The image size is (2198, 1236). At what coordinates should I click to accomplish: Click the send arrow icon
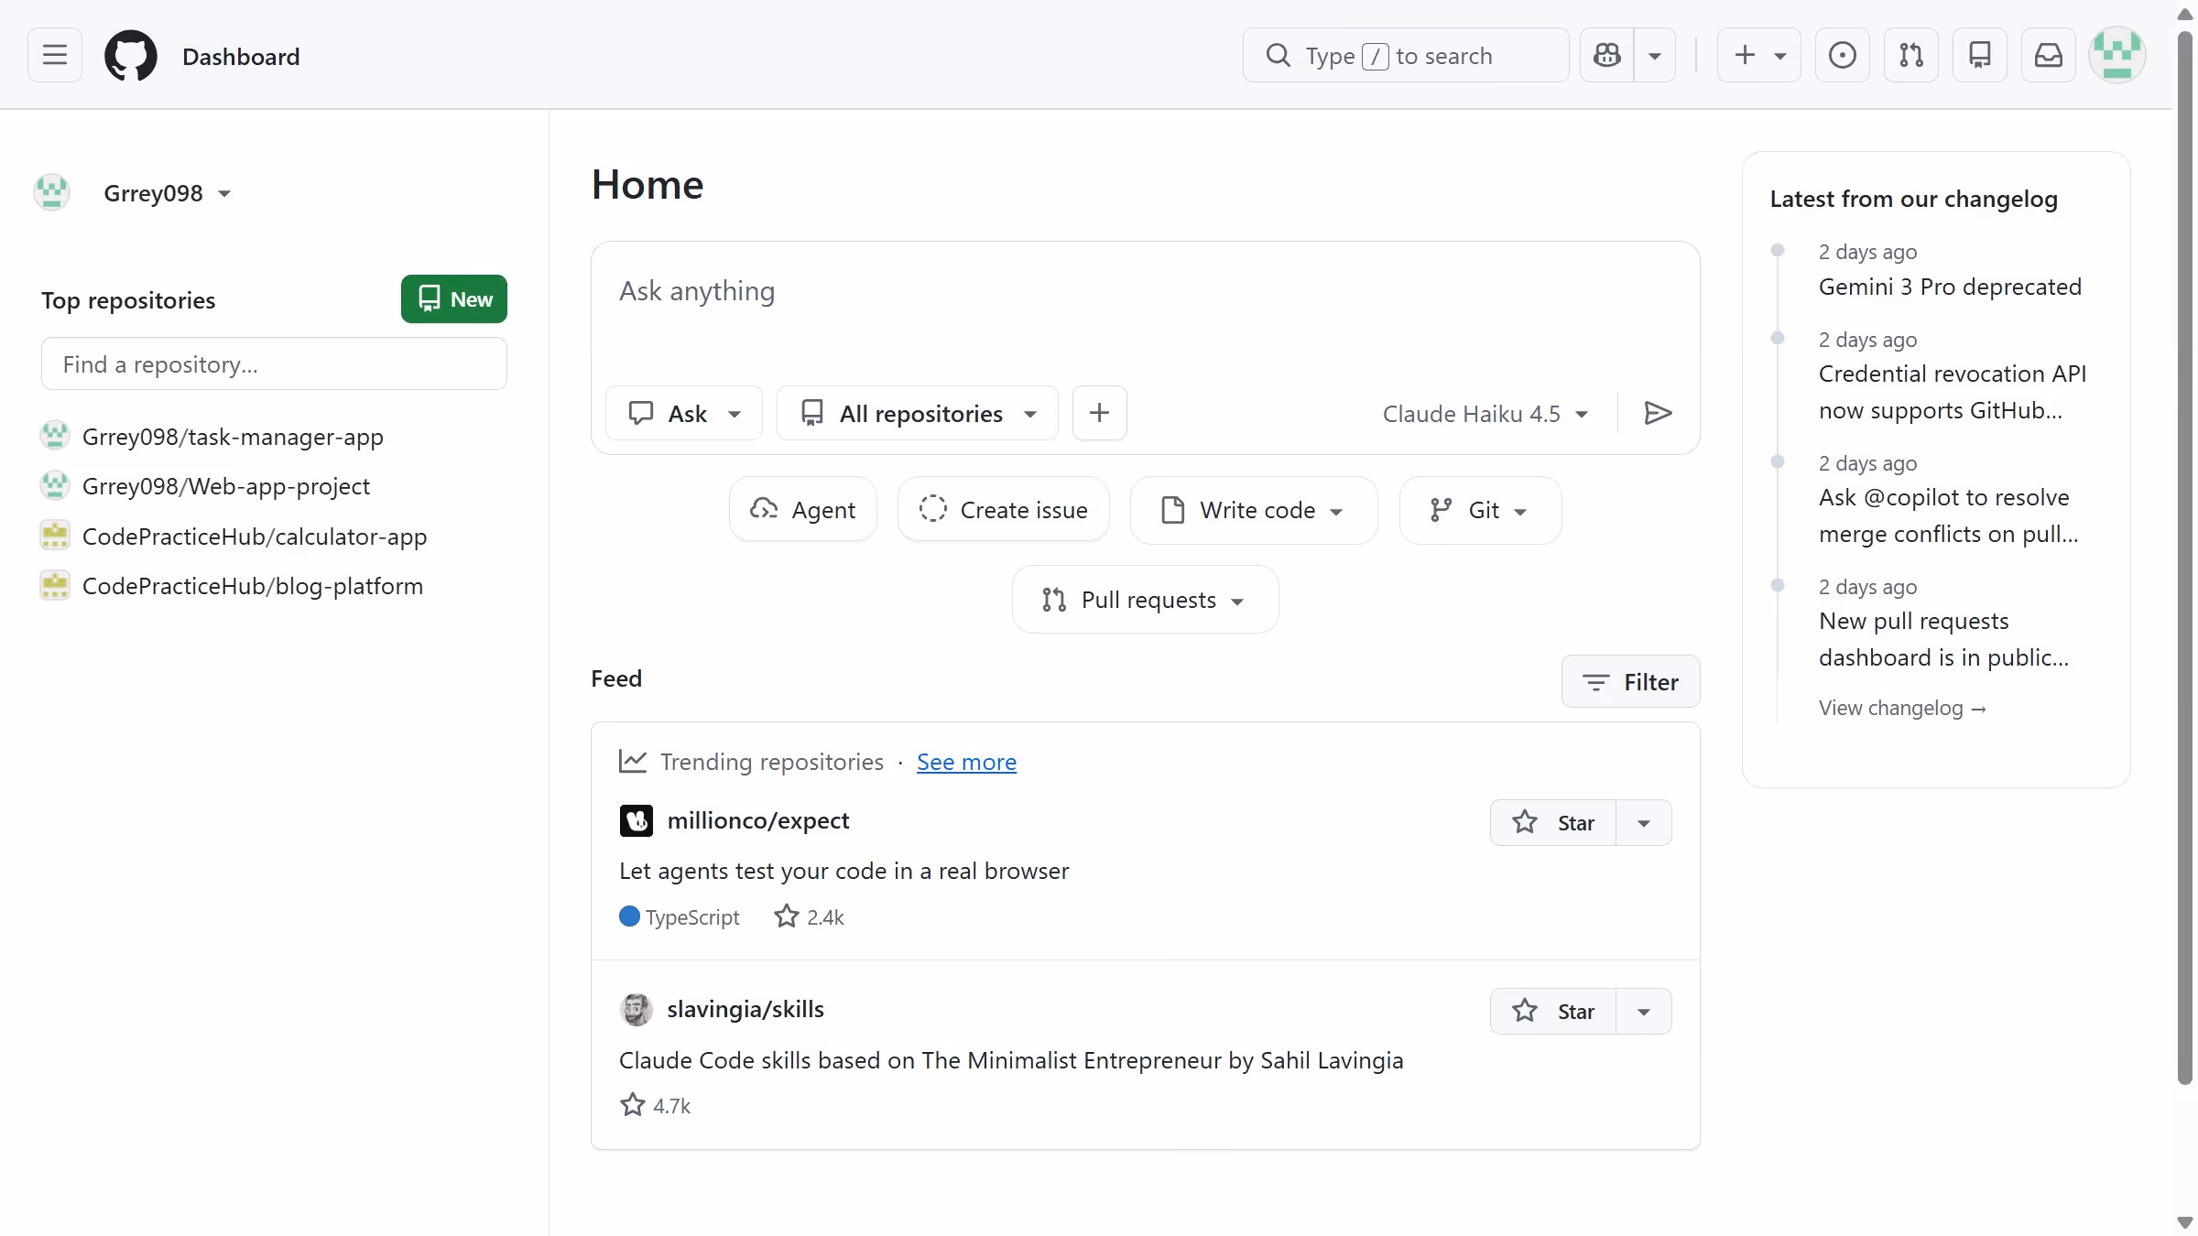1659,414
